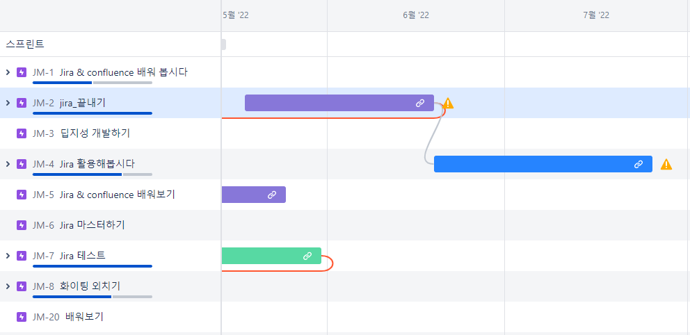Screen dimensions: 690x335
Task: Expand the JM-8 화이팅 외치기 epic
Action: [x=8, y=286]
